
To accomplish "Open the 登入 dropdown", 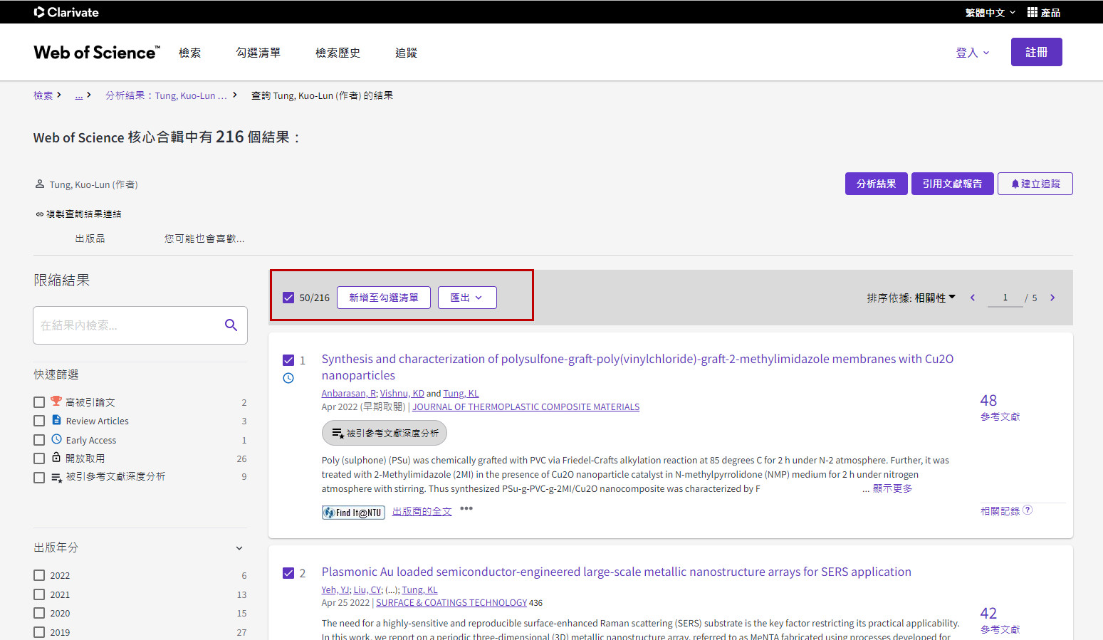I will coord(973,53).
